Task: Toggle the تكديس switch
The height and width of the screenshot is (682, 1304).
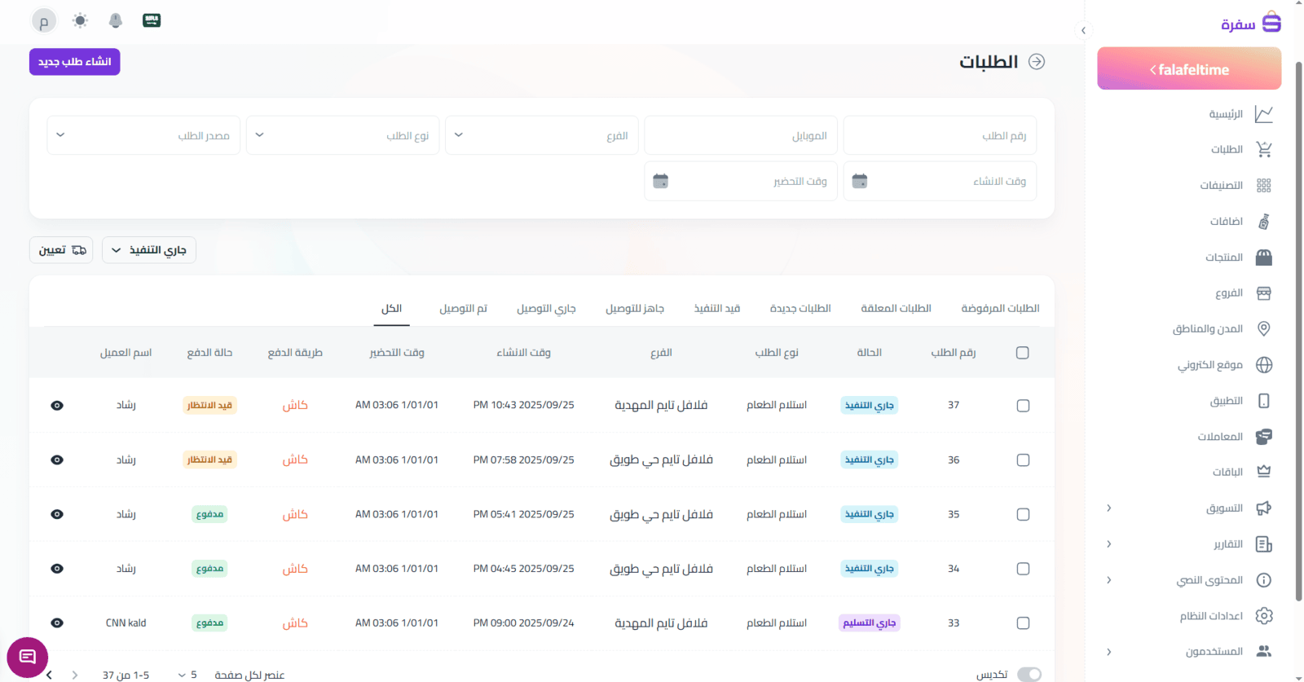Action: click(1029, 674)
